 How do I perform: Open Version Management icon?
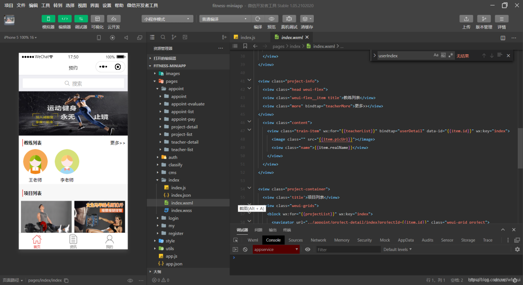click(x=484, y=19)
